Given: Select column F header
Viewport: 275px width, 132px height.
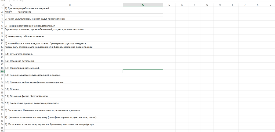Looking at the screenshot, I should tap(194, 5).
